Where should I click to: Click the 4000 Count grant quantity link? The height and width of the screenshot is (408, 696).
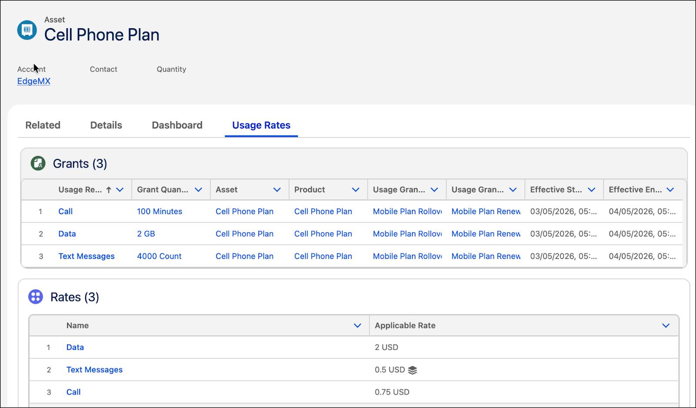point(159,256)
